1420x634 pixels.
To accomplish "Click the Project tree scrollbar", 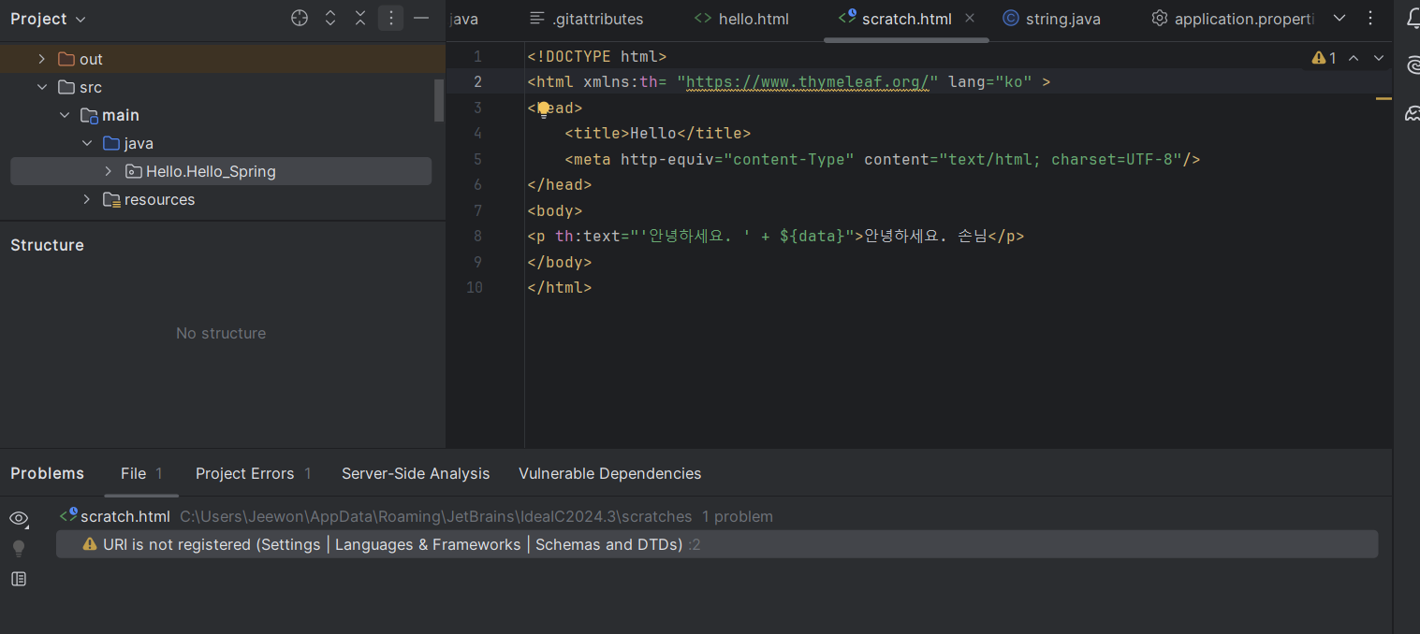I will 439,100.
